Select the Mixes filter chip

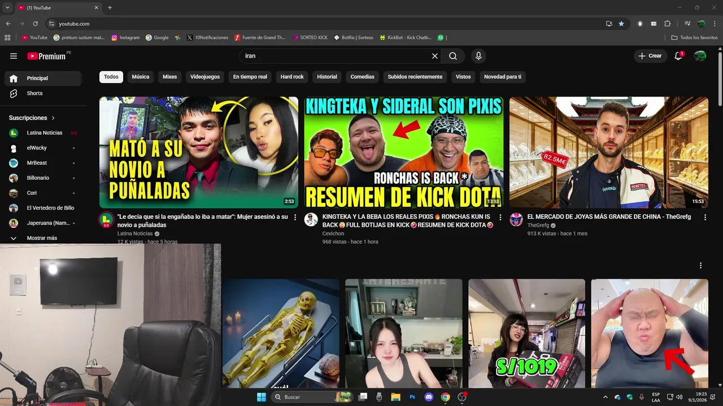pyautogui.click(x=170, y=77)
